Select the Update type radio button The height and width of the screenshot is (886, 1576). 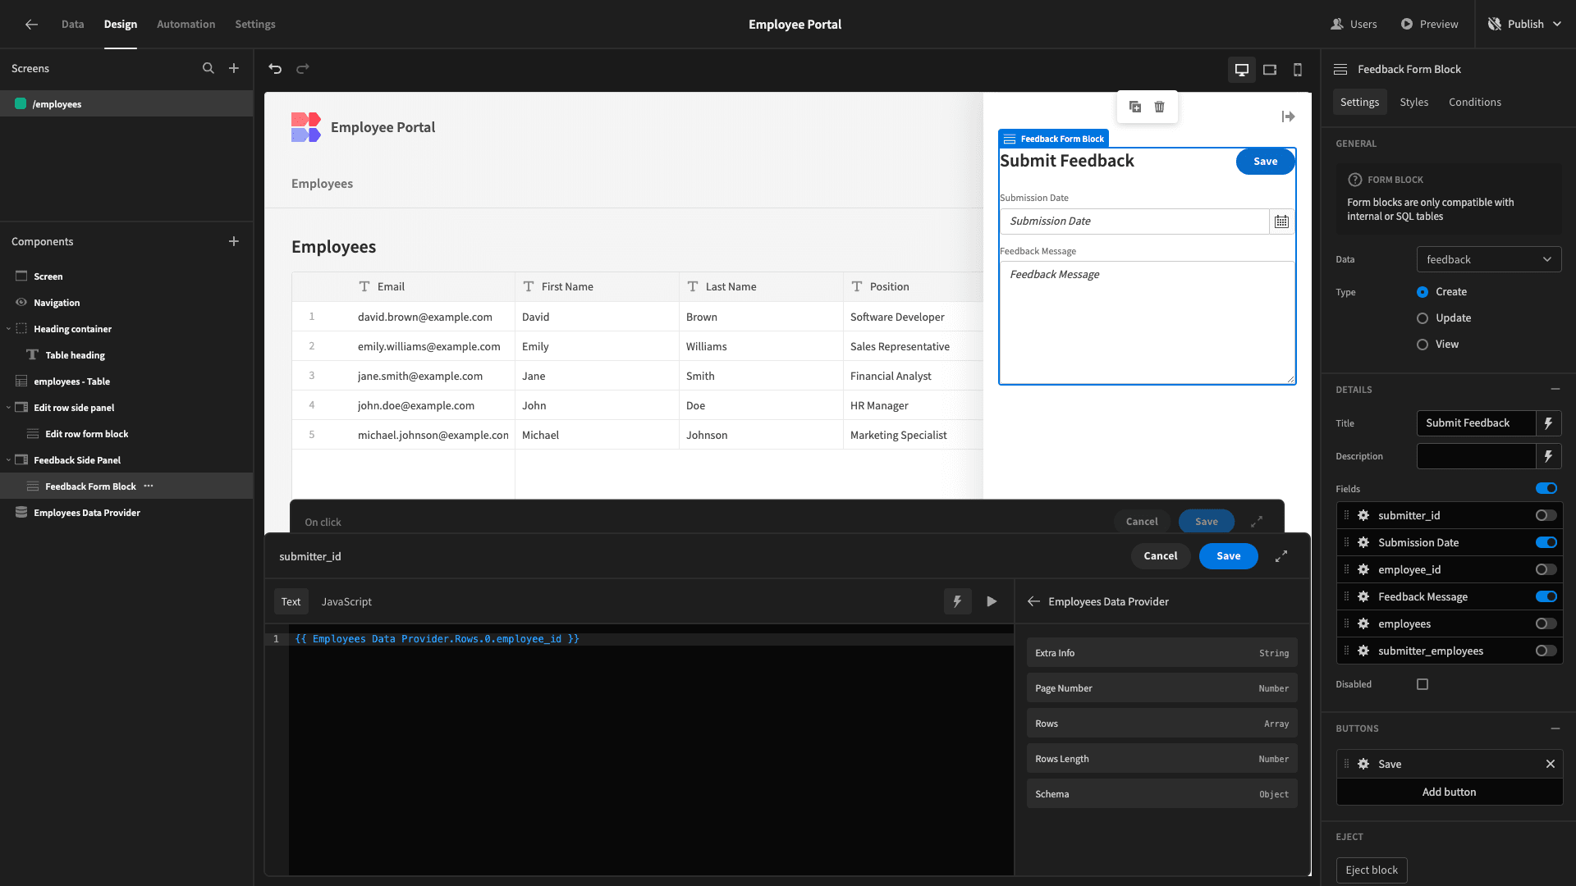[x=1423, y=318]
